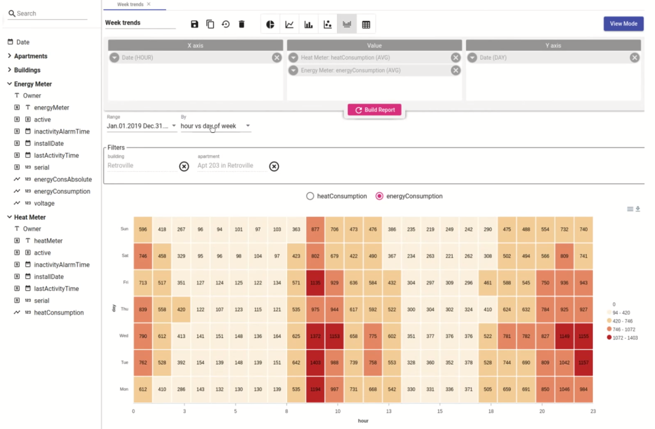Click the View Mode button
The width and height of the screenshot is (655, 429).
623,24
